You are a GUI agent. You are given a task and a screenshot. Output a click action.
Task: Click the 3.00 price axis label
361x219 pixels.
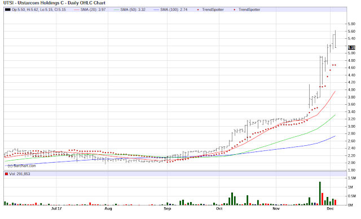[x=351, y=126]
